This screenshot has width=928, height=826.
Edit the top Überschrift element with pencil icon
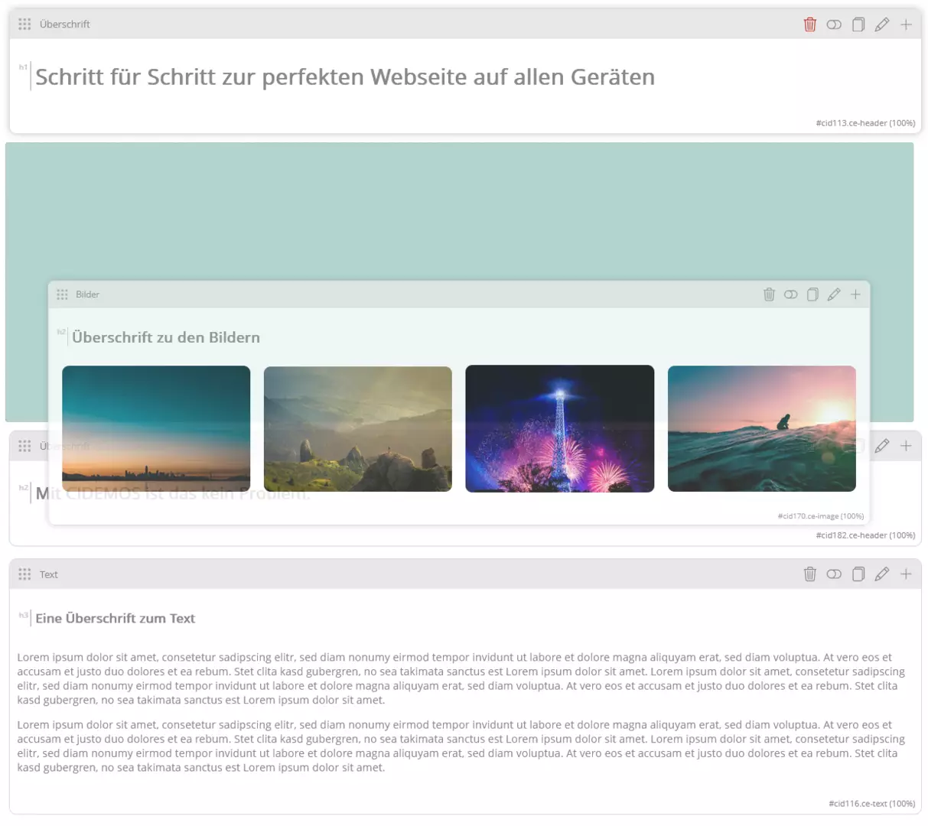tap(882, 24)
